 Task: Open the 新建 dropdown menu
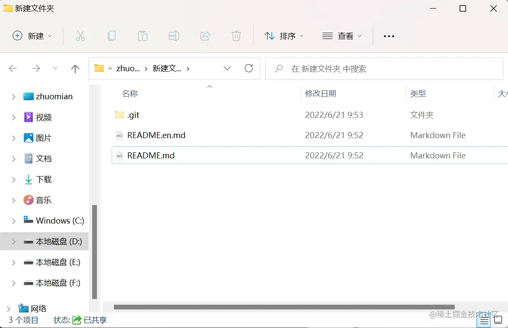[x=32, y=36]
